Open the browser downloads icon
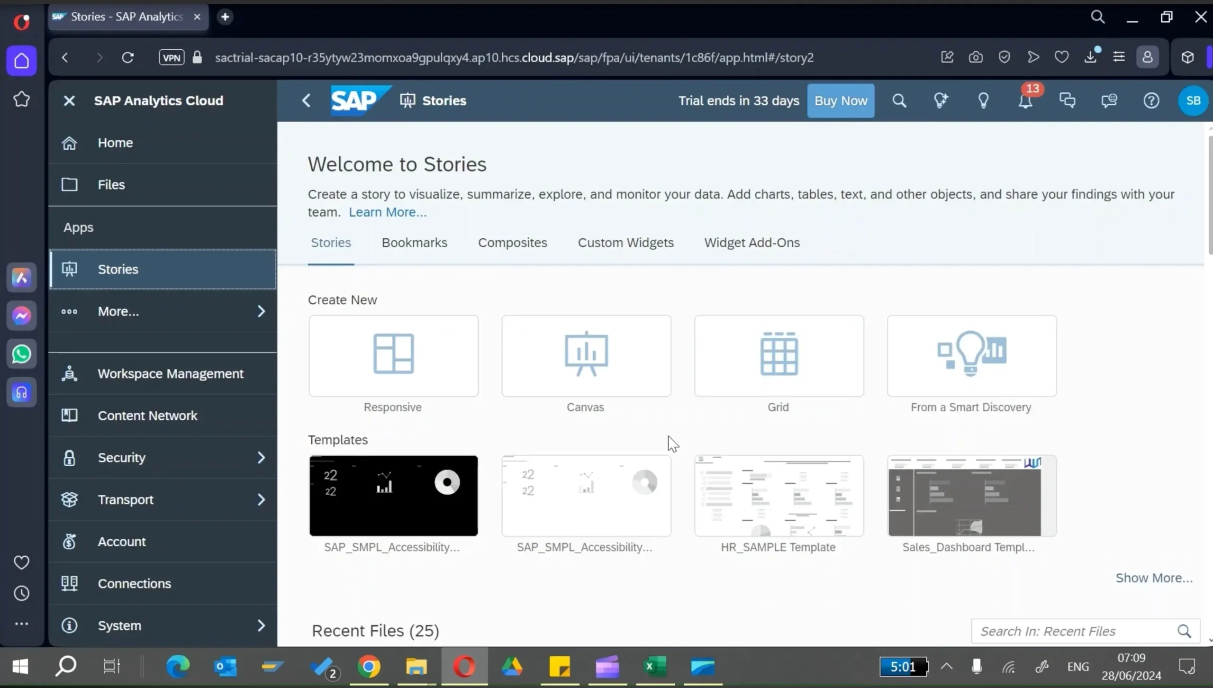This screenshot has height=688, width=1213. (x=1091, y=56)
